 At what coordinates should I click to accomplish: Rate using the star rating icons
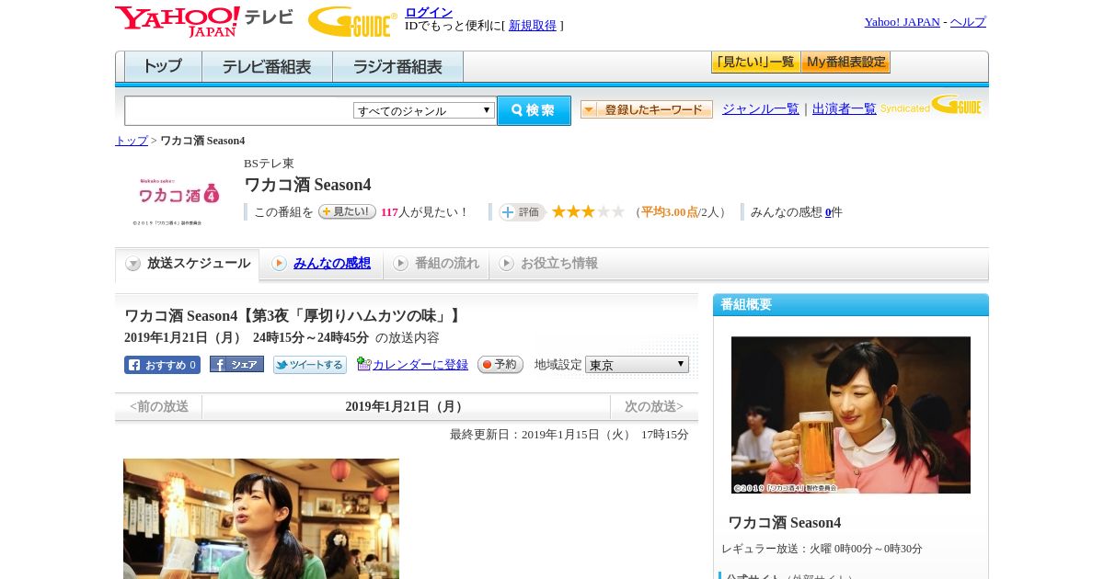click(588, 212)
